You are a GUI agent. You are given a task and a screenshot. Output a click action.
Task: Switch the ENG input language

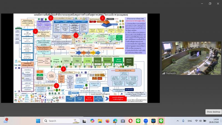(x=190, y=121)
